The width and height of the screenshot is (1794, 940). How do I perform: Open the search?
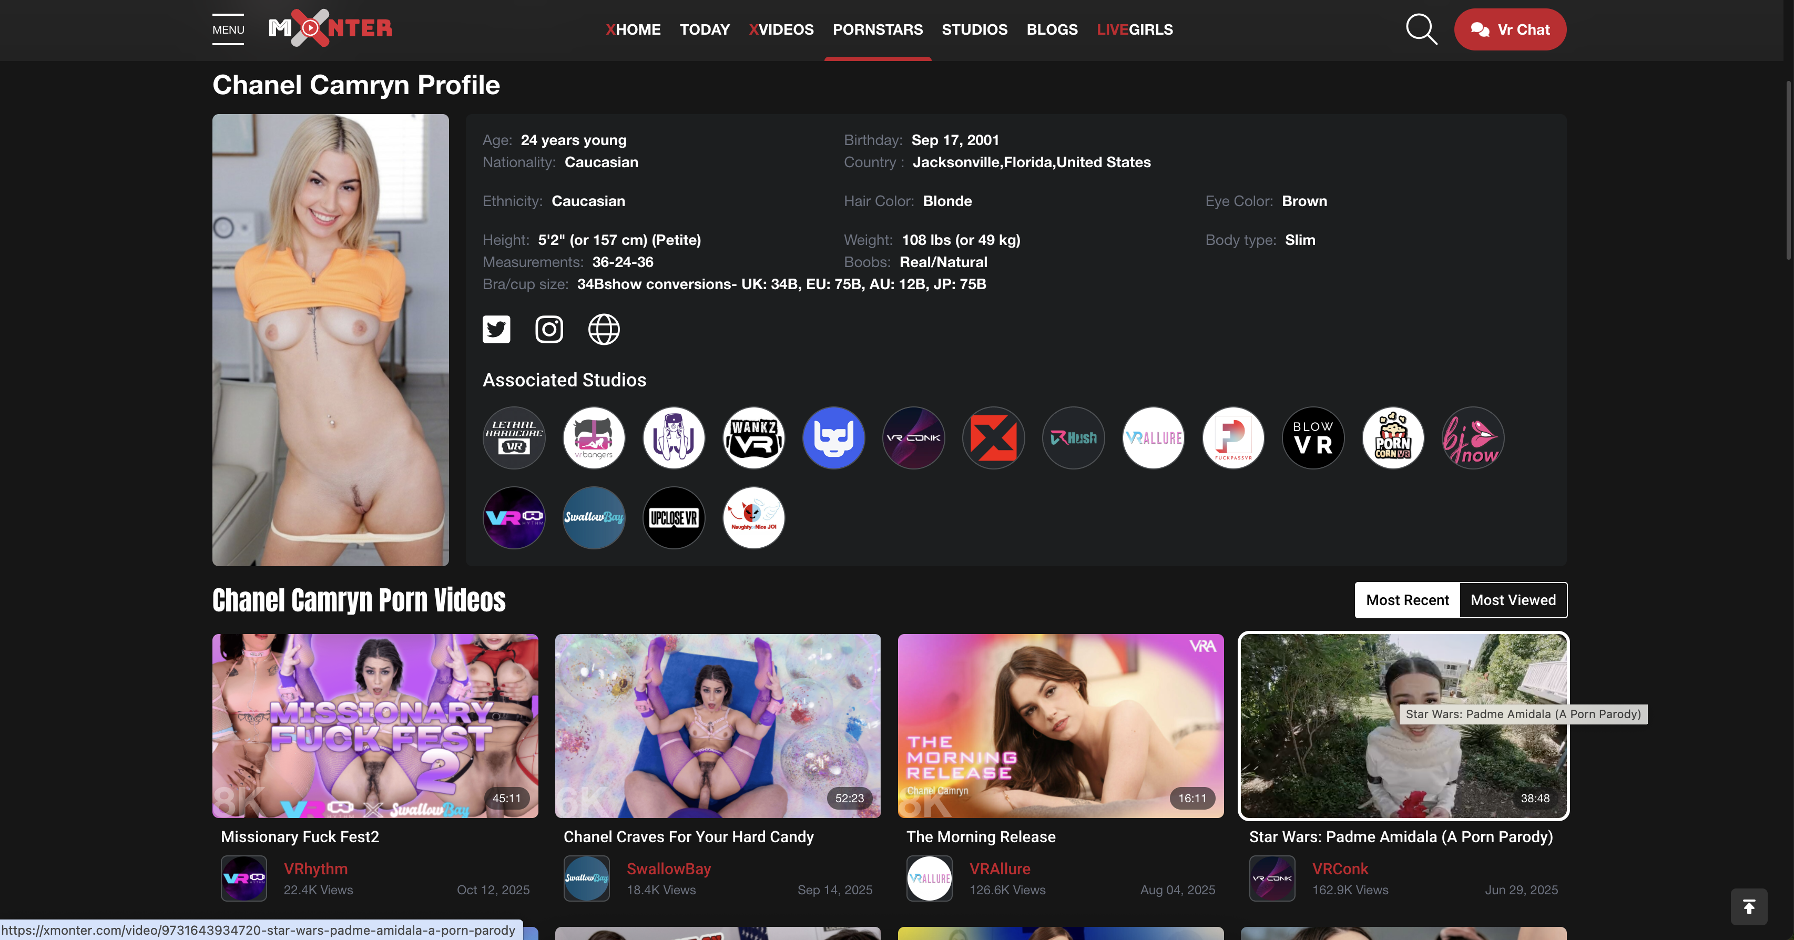[1421, 29]
